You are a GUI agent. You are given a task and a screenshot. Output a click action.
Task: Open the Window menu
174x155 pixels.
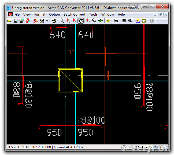click(x=108, y=15)
